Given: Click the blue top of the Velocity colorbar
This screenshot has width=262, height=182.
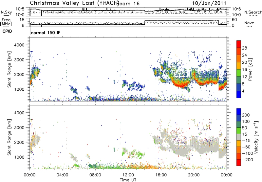Looking at the screenshot, I should [x=239, y=111].
